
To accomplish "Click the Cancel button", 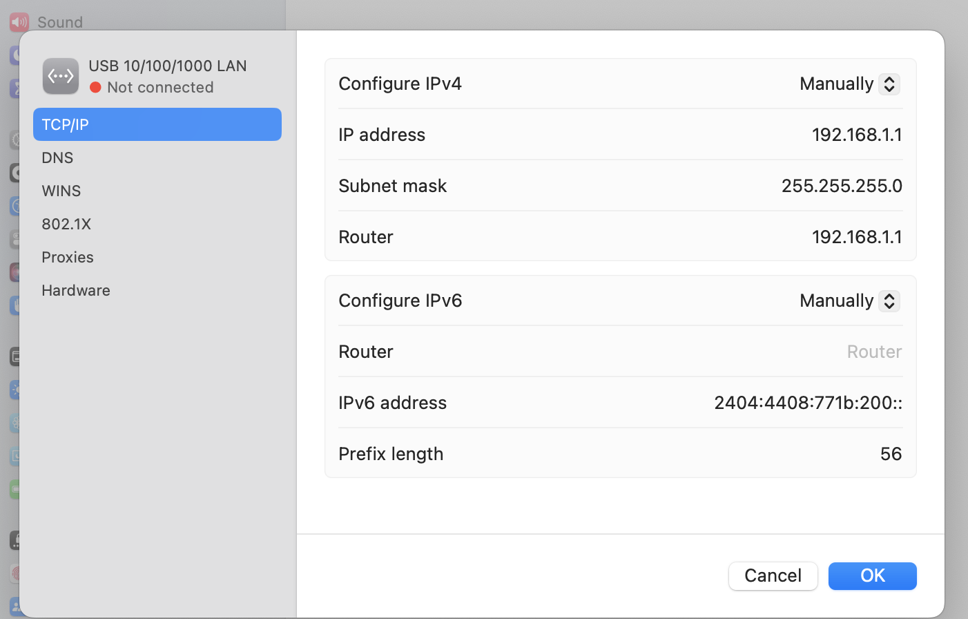I will pos(773,575).
